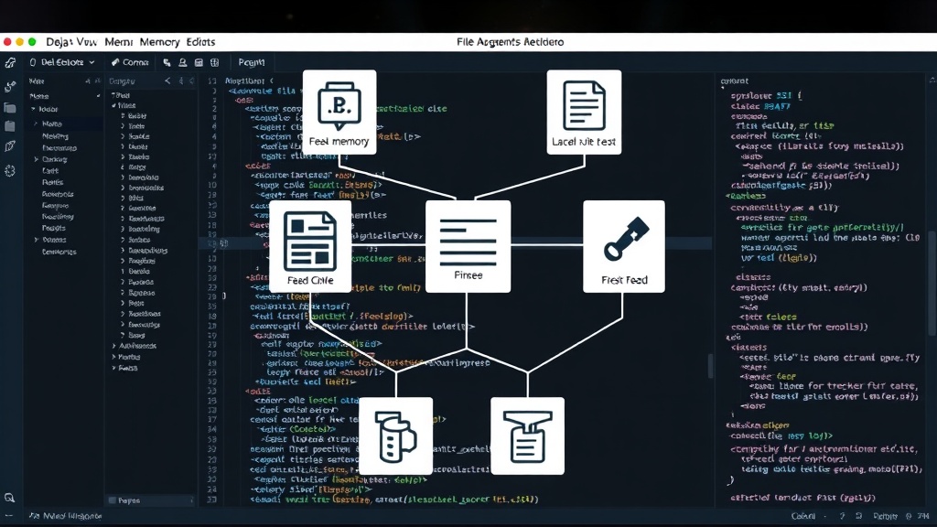Expand the Autheards folder in second tree
The width and height of the screenshot is (937, 527).
point(114,346)
